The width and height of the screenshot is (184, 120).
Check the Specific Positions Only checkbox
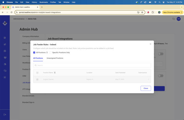pos(50,52)
